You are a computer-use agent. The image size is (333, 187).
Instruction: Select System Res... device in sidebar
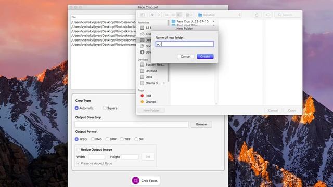click(x=153, y=64)
